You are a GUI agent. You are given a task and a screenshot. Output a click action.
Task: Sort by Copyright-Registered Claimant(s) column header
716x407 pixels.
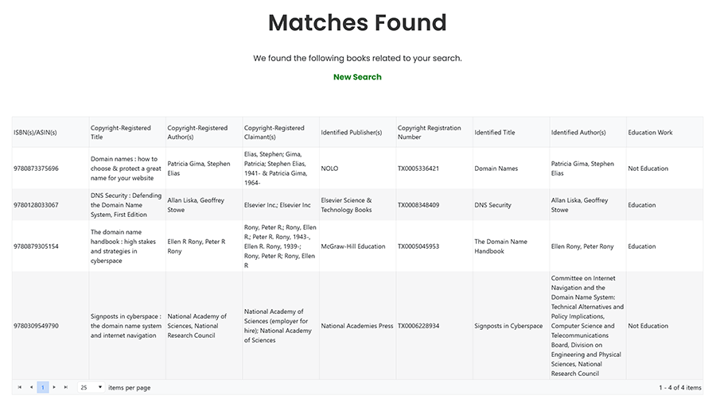point(274,132)
